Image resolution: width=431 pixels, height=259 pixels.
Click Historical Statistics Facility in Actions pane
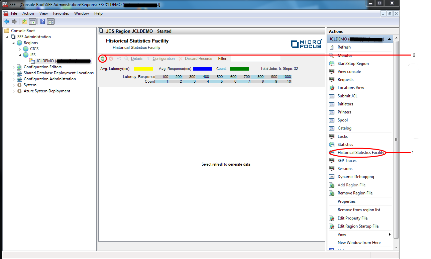pyautogui.click(x=361, y=153)
